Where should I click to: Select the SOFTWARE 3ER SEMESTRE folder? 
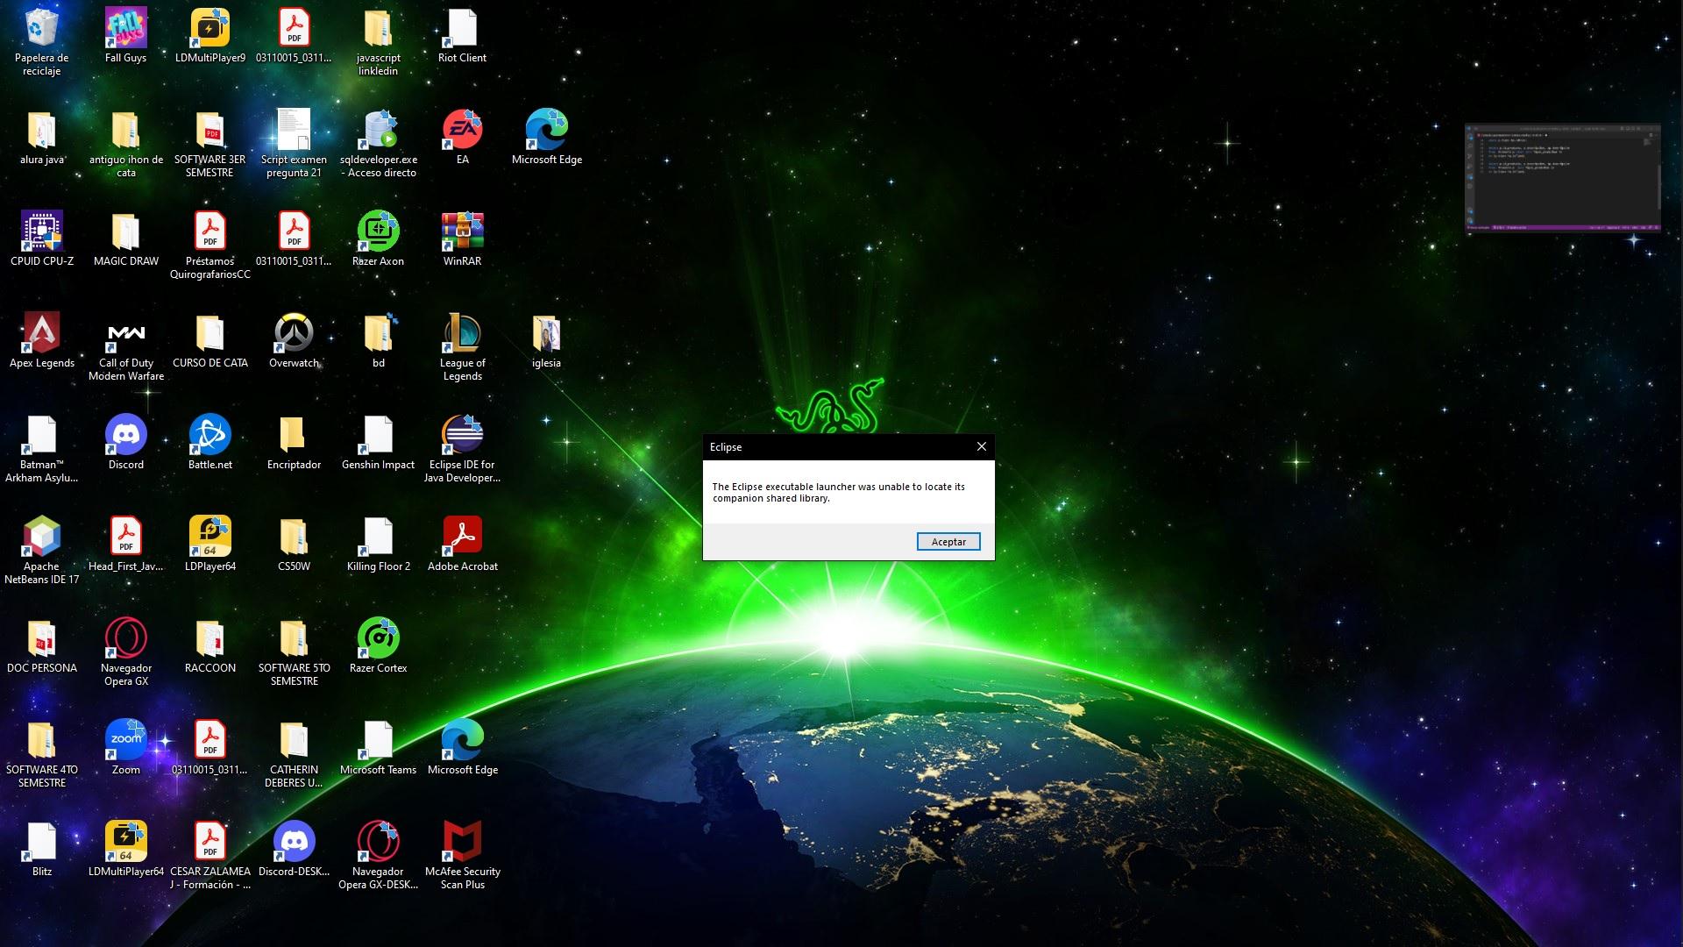tap(209, 142)
